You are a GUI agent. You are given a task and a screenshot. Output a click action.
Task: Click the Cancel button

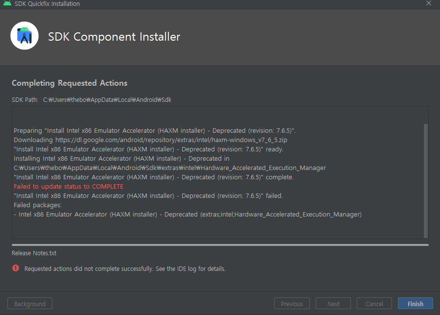[374, 303]
